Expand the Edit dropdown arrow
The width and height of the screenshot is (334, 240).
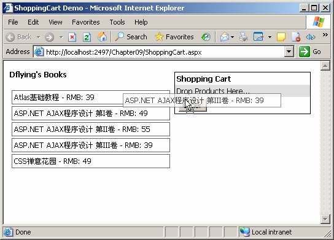[x=270, y=37]
